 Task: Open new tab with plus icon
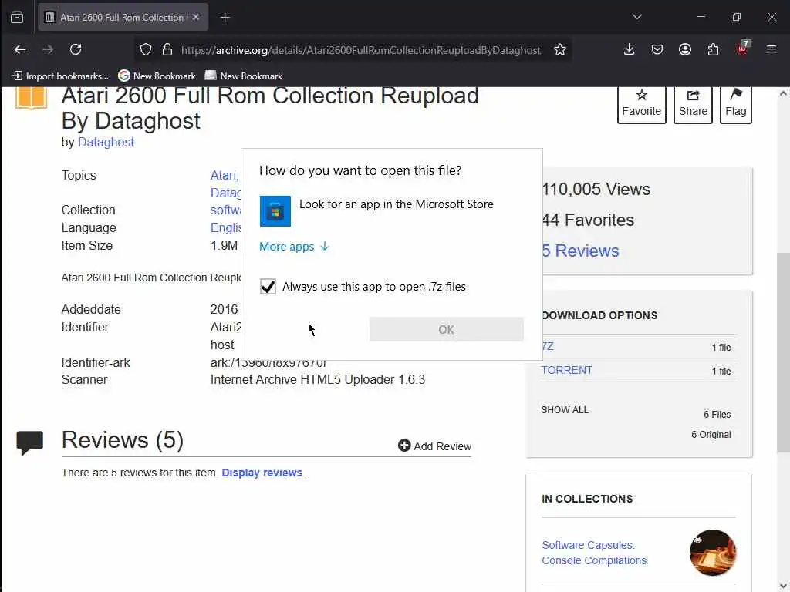coord(225,18)
